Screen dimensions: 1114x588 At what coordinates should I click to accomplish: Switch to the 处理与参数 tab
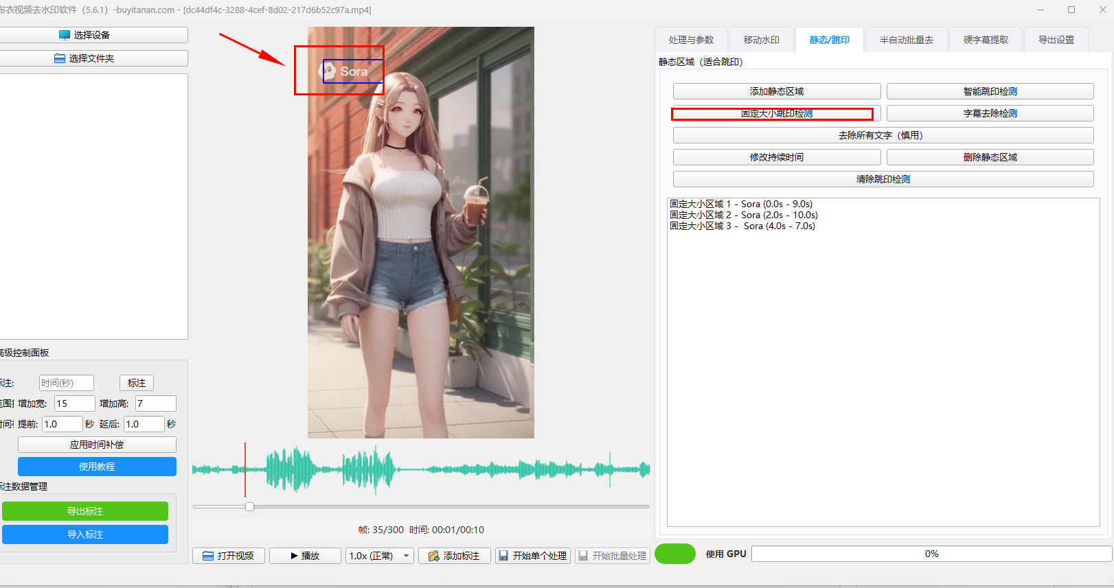[x=691, y=40]
